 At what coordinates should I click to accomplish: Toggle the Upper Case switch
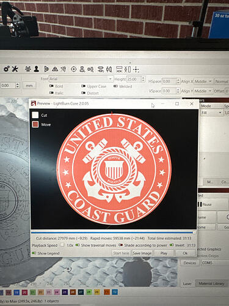[83, 86]
